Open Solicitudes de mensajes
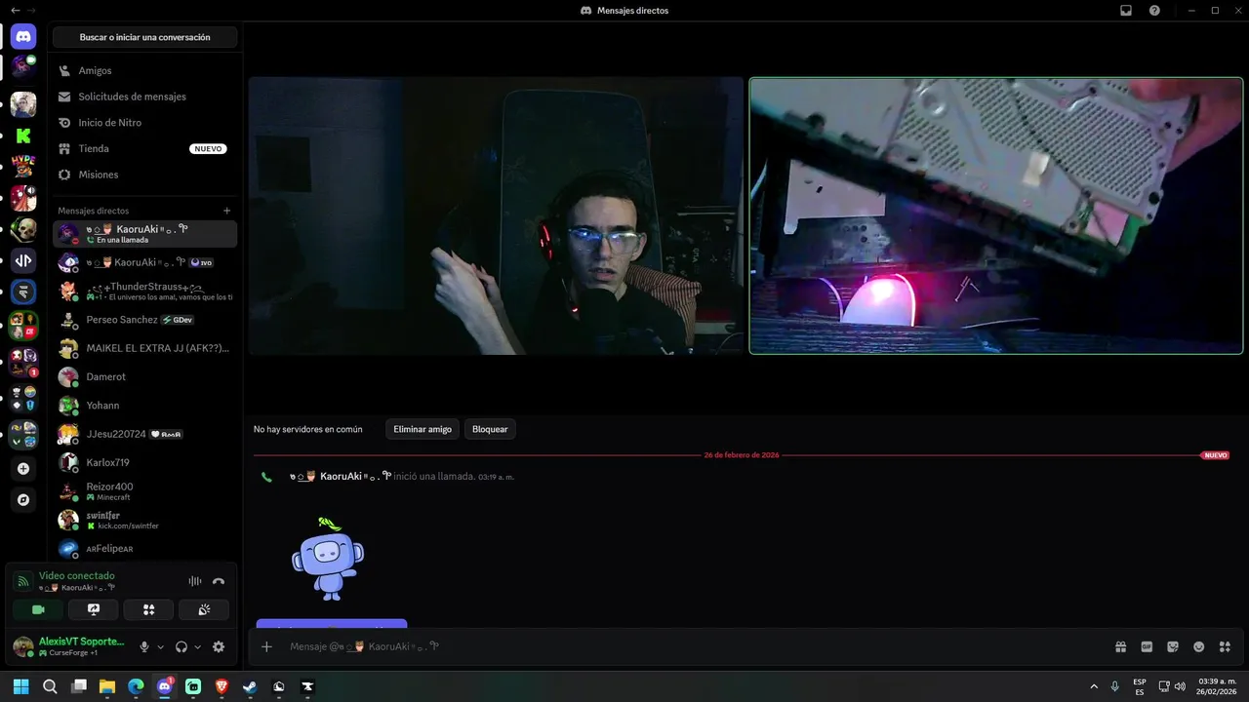 [145, 97]
